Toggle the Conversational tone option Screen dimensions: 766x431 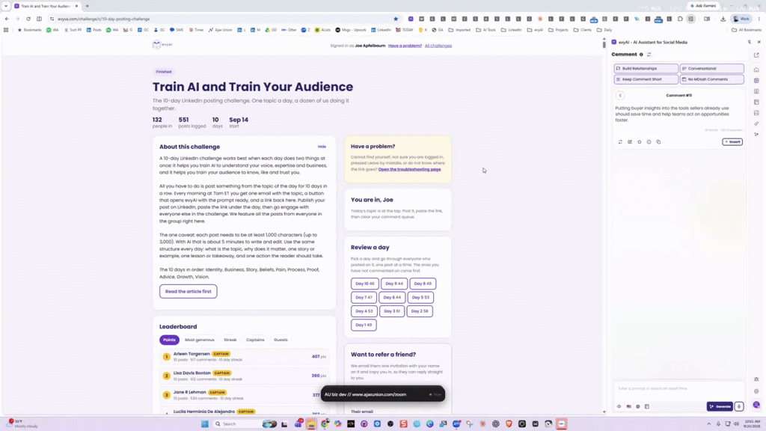coord(712,68)
